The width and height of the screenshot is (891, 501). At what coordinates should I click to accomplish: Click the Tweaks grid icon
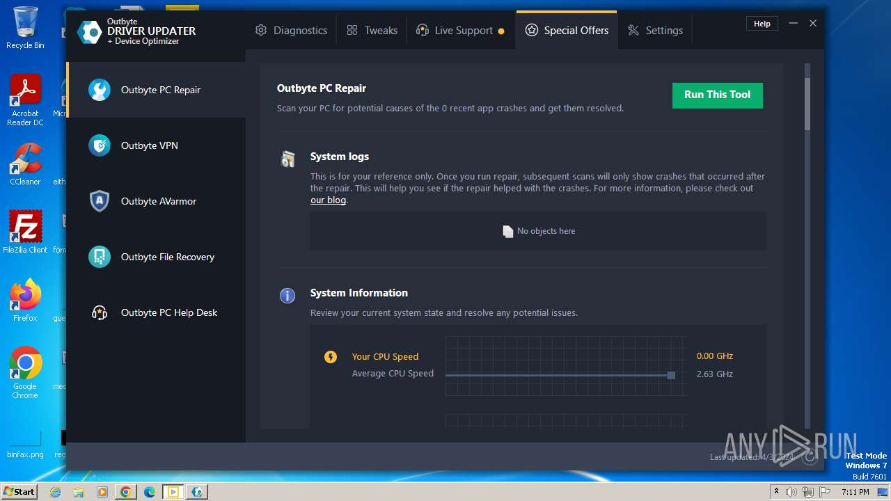pyautogui.click(x=352, y=31)
